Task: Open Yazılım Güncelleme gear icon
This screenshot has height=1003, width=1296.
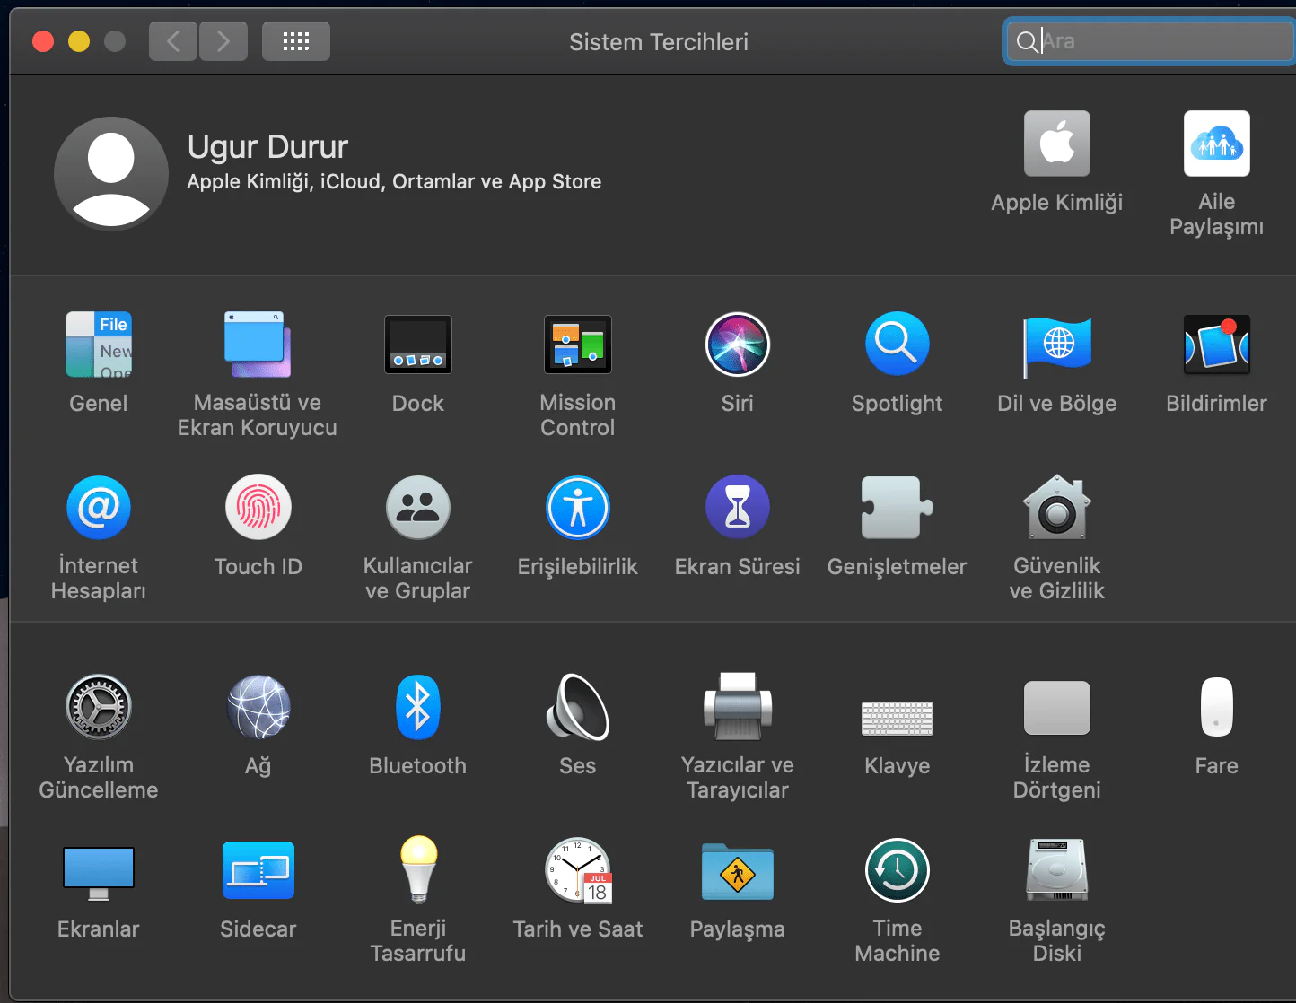Action: [x=99, y=707]
